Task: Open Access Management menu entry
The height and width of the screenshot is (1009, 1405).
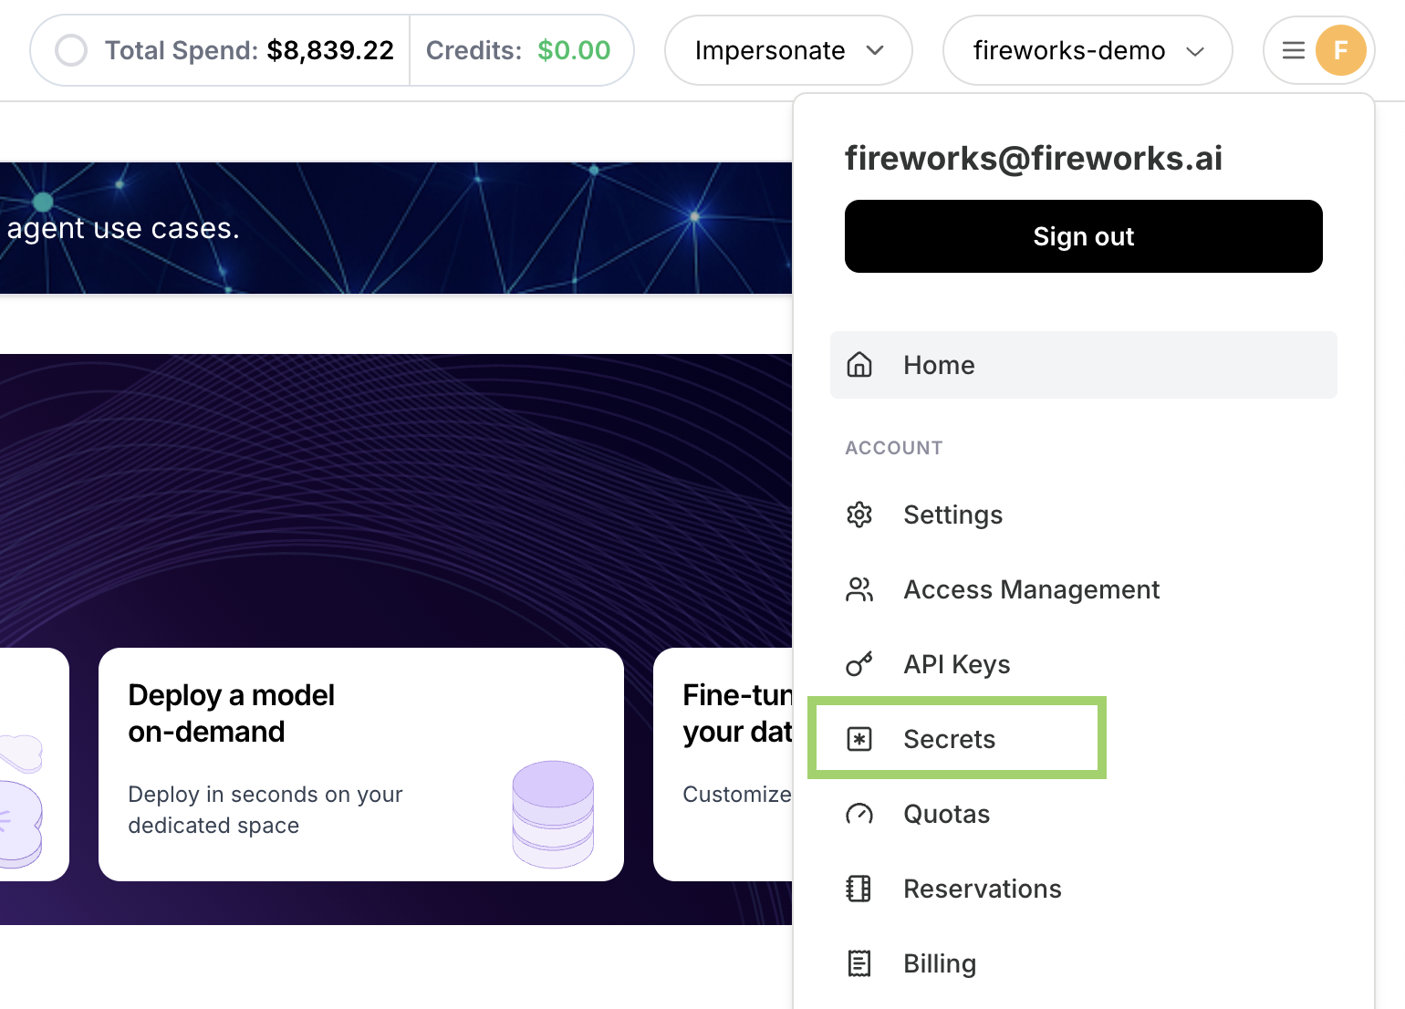Action: click(x=1084, y=589)
